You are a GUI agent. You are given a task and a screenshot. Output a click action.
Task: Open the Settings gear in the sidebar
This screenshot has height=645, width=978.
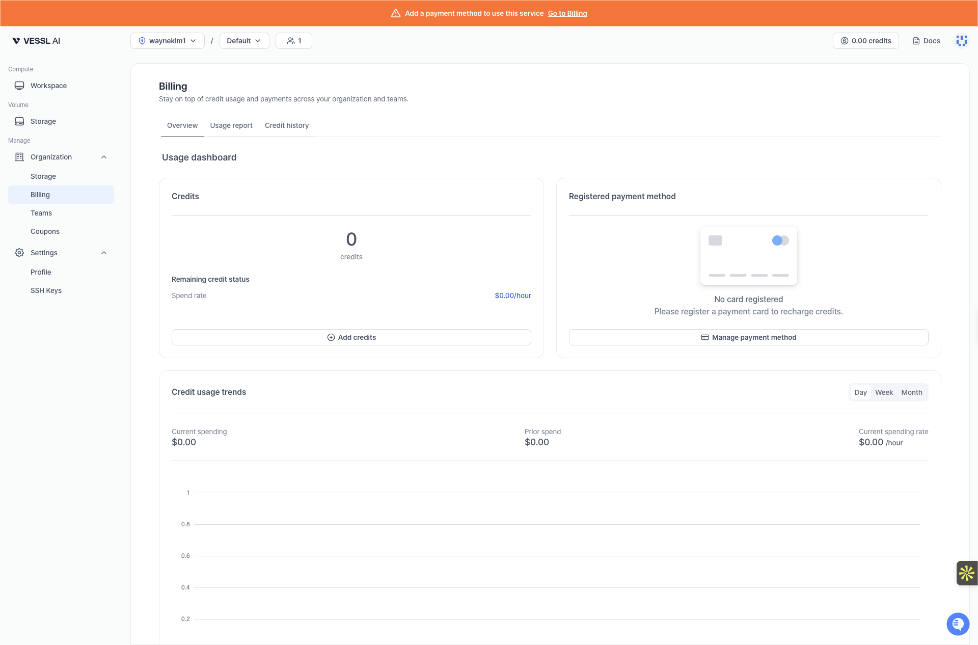tap(19, 253)
